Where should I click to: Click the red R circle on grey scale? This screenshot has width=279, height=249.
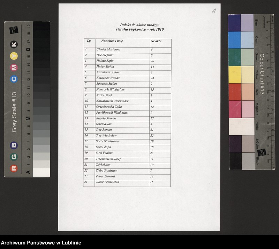14,168
